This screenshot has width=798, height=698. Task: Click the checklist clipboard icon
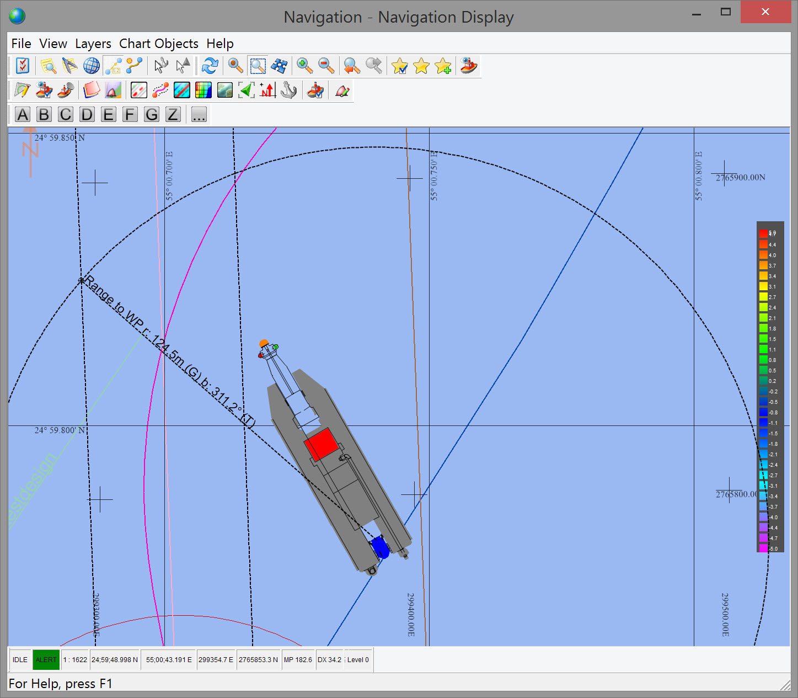click(23, 66)
